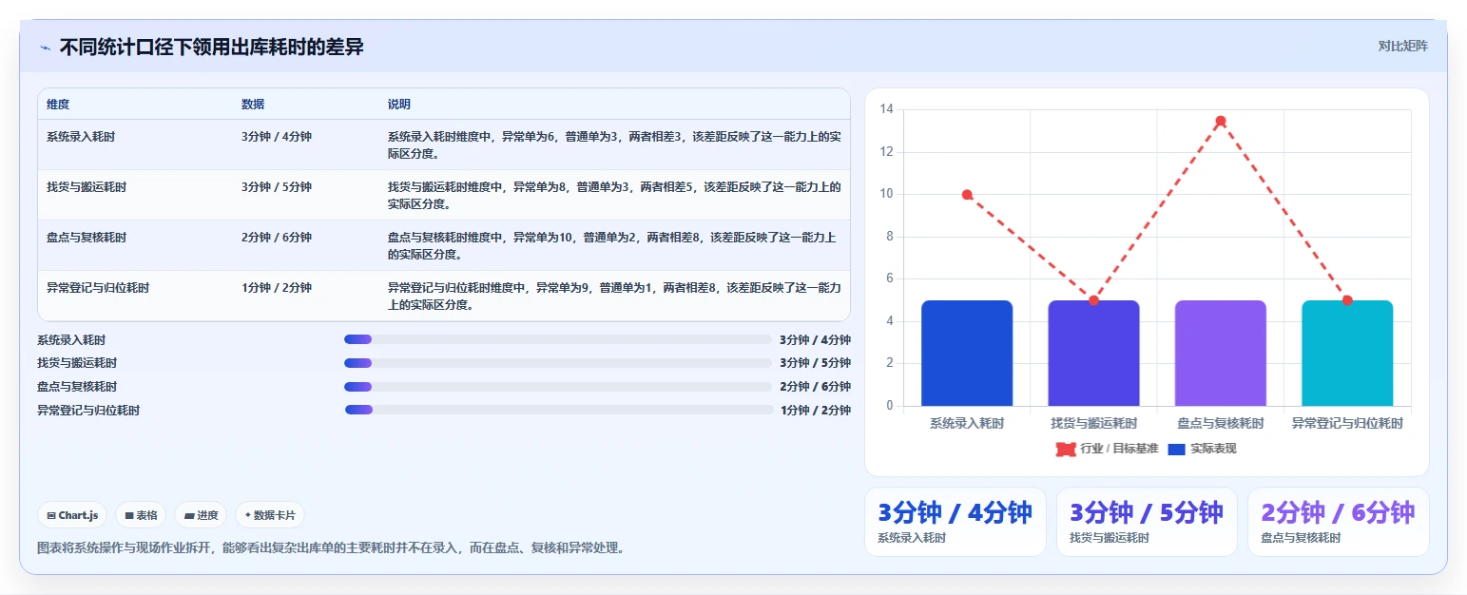Image resolution: width=1467 pixels, height=595 pixels.
Task: Click 盘点与复核耗时 progress bar
Action: [558, 387]
